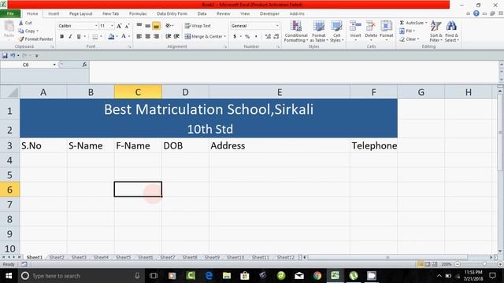This screenshot has height=283, width=504.
Task: Decrease decimal places
Action: click(x=276, y=37)
